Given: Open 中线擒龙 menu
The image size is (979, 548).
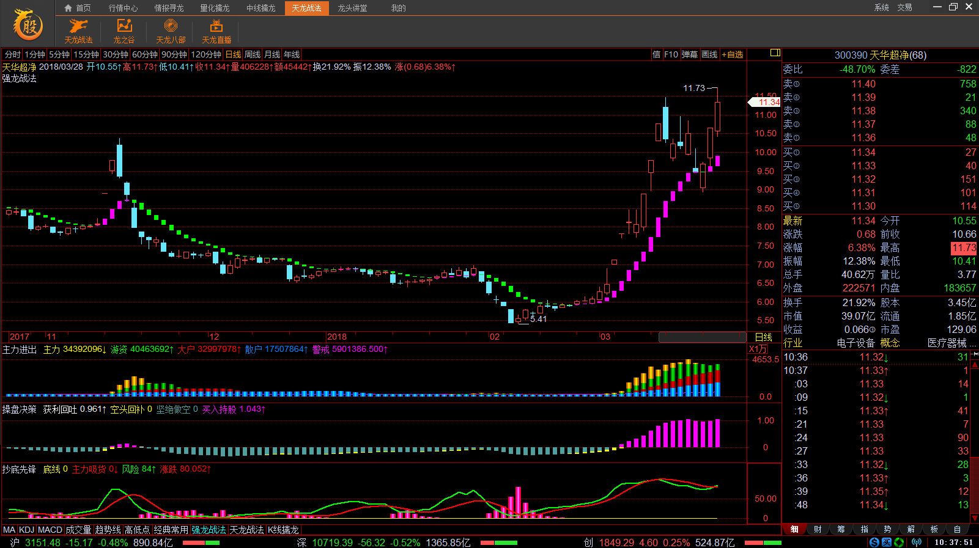Looking at the screenshot, I should (x=261, y=8).
